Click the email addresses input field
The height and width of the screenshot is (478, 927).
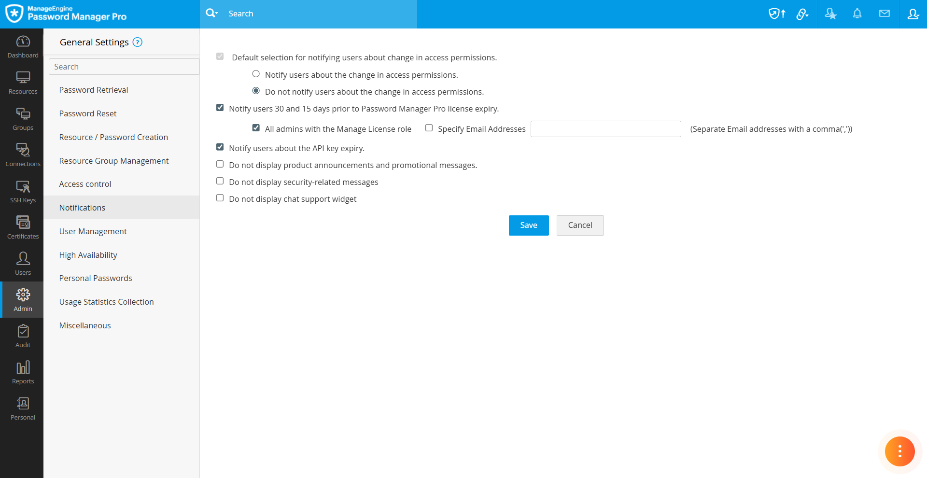[605, 129]
